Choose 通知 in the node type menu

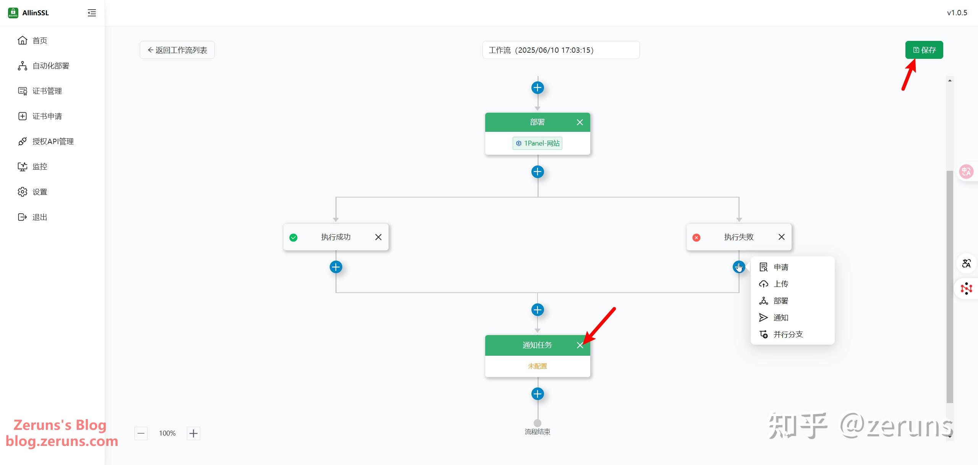point(780,318)
